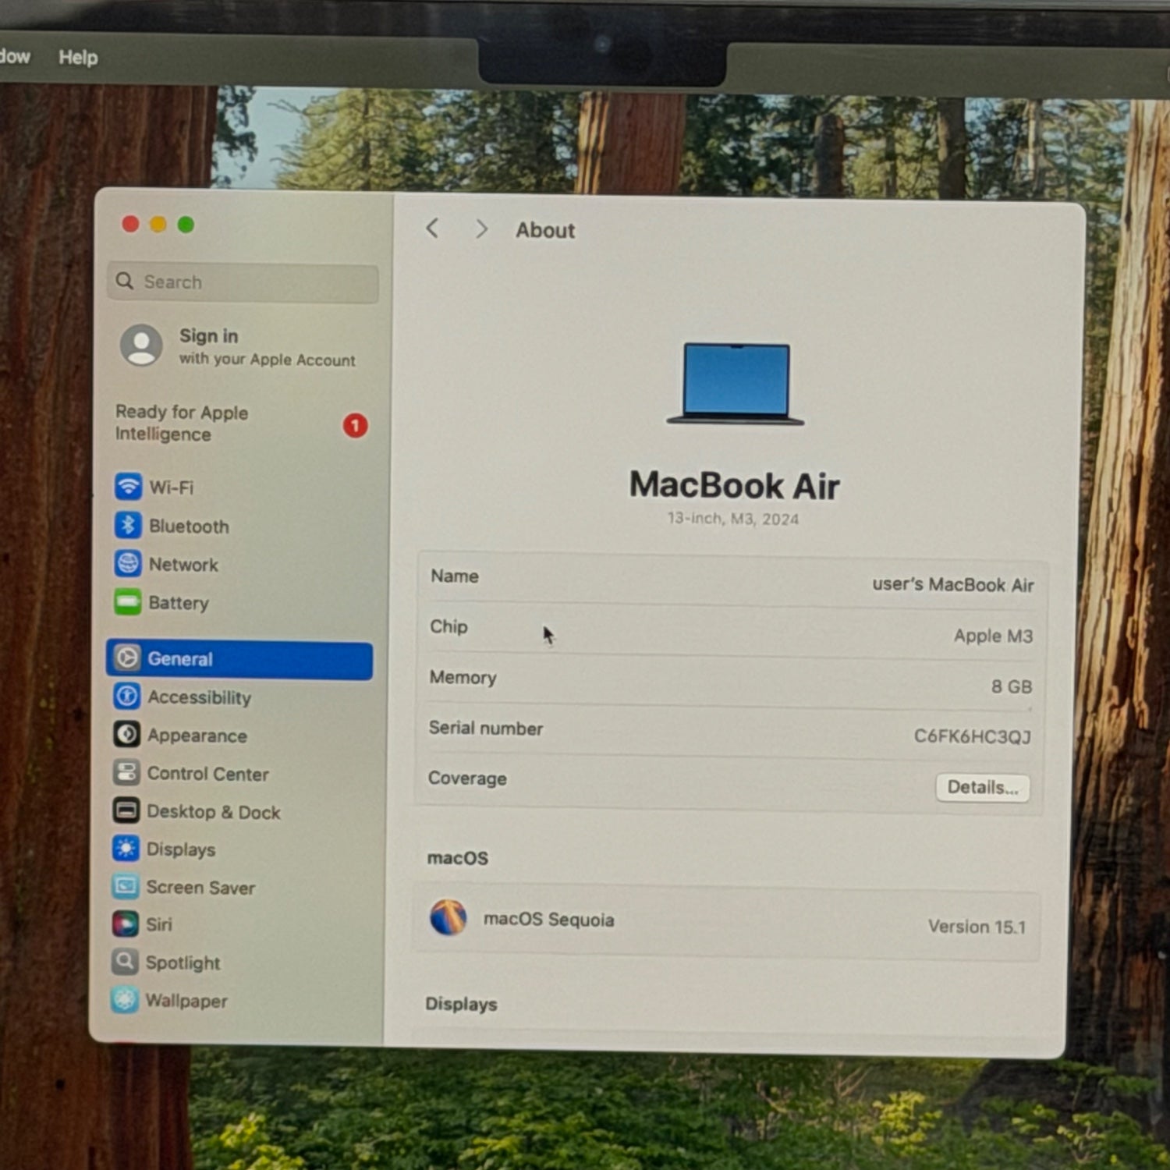Viewport: 1170px width, 1170px height.
Task: Click the 'Memory' row label
Action: point(463,677)
